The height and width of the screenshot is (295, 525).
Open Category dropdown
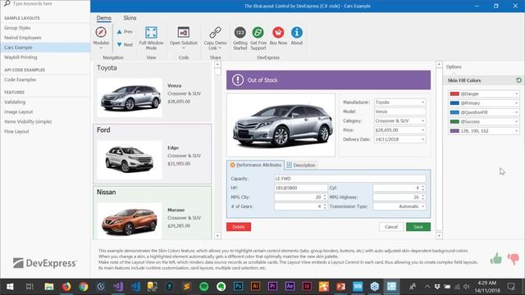click(423, 120)
